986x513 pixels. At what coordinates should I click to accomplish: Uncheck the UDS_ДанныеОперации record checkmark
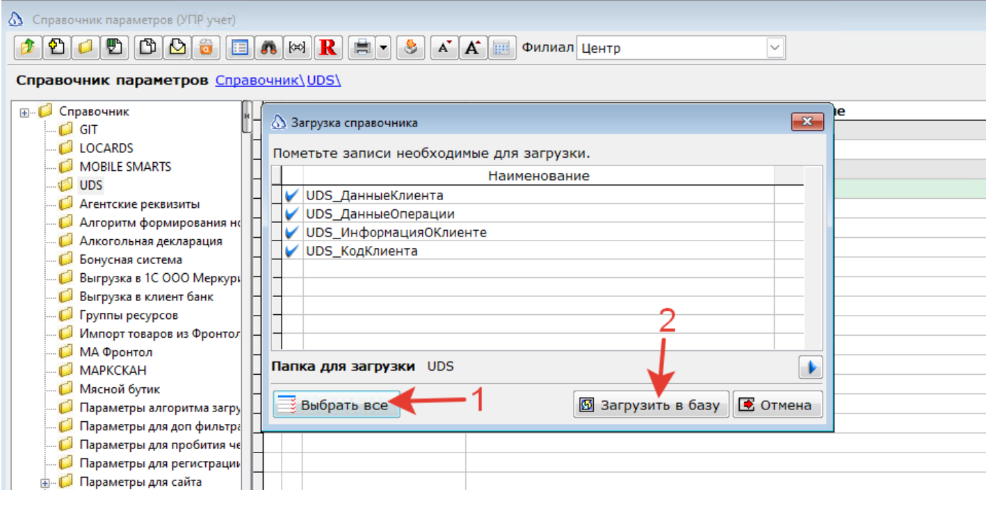click(292, 214)
